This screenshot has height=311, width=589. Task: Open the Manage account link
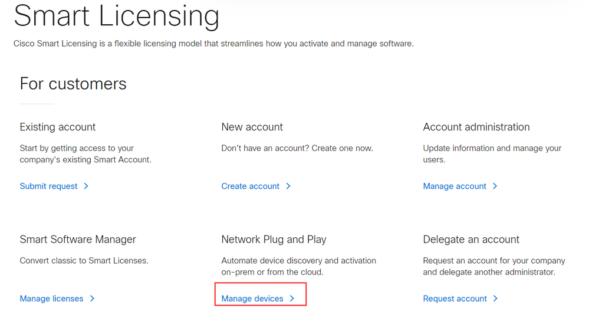point(455,186)
